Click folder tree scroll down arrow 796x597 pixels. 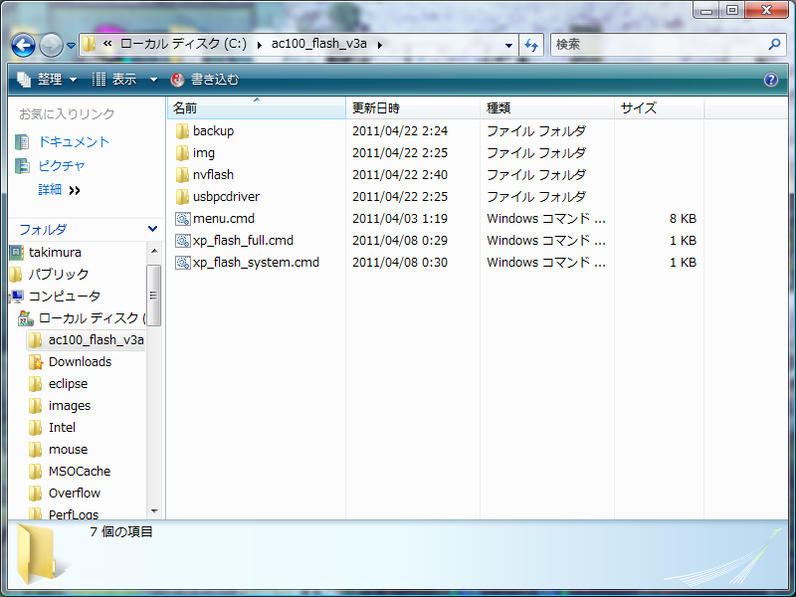click(x=154, y=511)
